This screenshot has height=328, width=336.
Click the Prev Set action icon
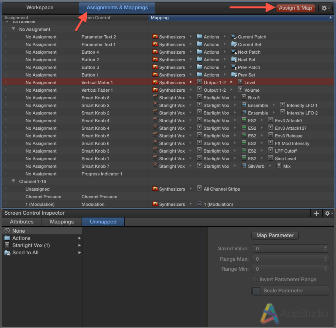tap(234, 74)
